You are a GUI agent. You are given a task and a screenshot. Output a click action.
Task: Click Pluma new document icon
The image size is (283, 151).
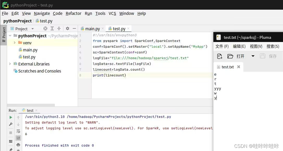point(220,56)
